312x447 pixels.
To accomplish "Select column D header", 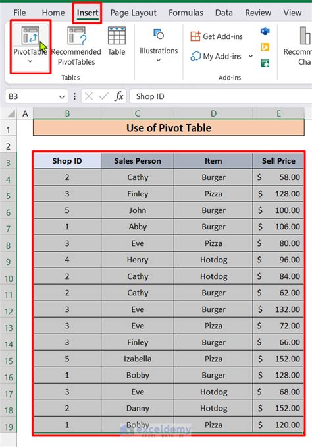I will pos(213,114).
